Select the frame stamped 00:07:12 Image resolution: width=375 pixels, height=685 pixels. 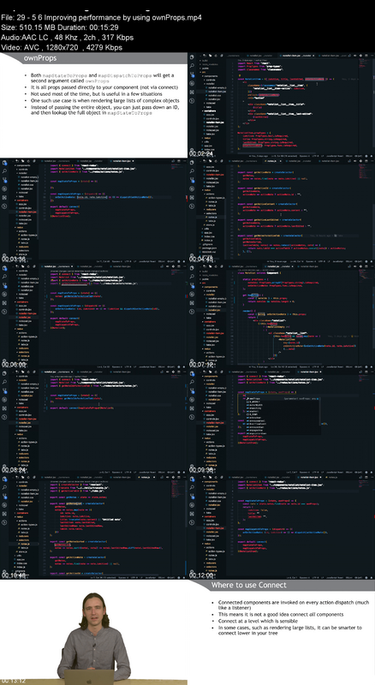[282, 317]
